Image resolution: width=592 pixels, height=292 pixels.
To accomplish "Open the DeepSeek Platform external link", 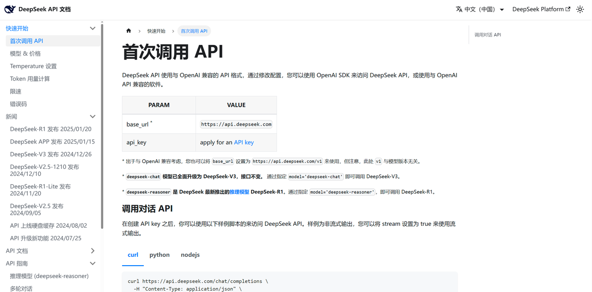I will coord(541,9).
